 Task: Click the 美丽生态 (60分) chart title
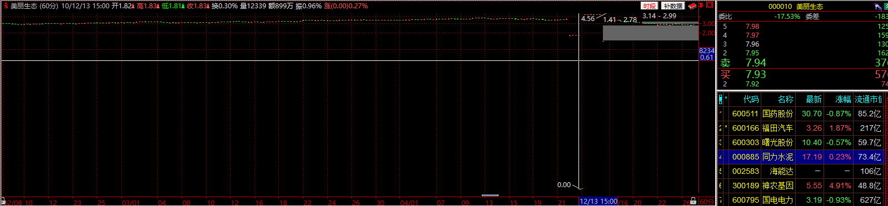pyautogui.click(x=34, y=6)
